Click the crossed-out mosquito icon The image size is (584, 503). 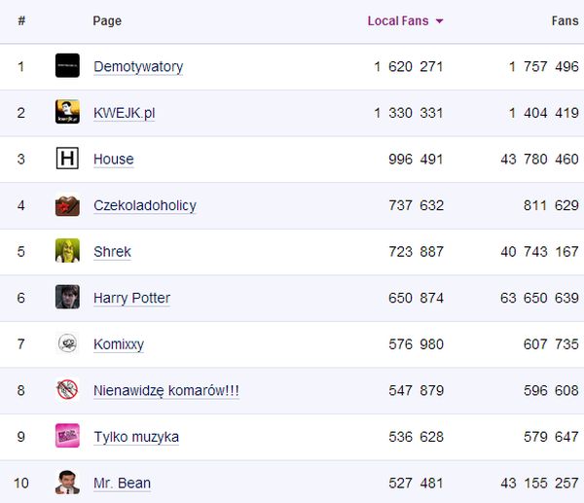67,390
